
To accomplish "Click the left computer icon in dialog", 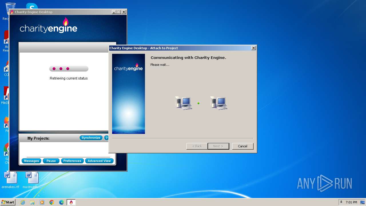I will pyautogui.click(x=183, y=103).
